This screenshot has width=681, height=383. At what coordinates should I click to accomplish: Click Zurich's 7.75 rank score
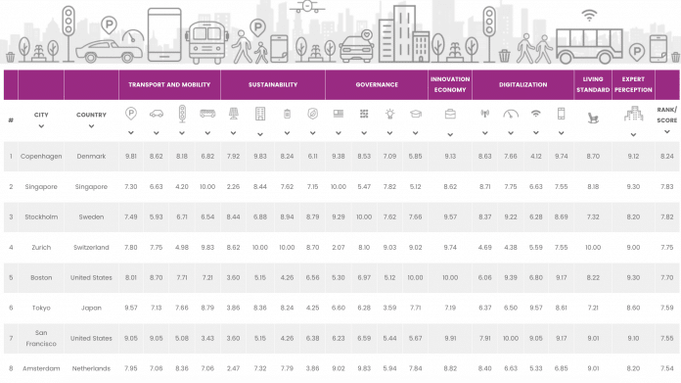pos(667,248)
